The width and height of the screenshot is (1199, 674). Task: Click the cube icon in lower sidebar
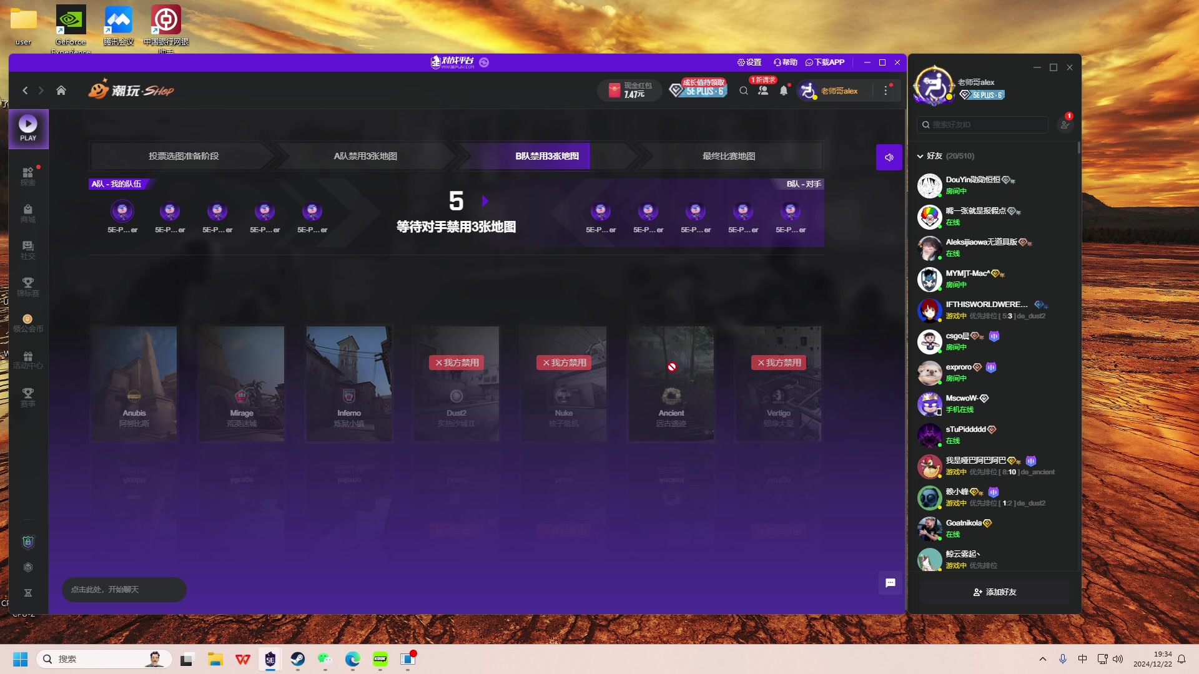tap(28, 567)
